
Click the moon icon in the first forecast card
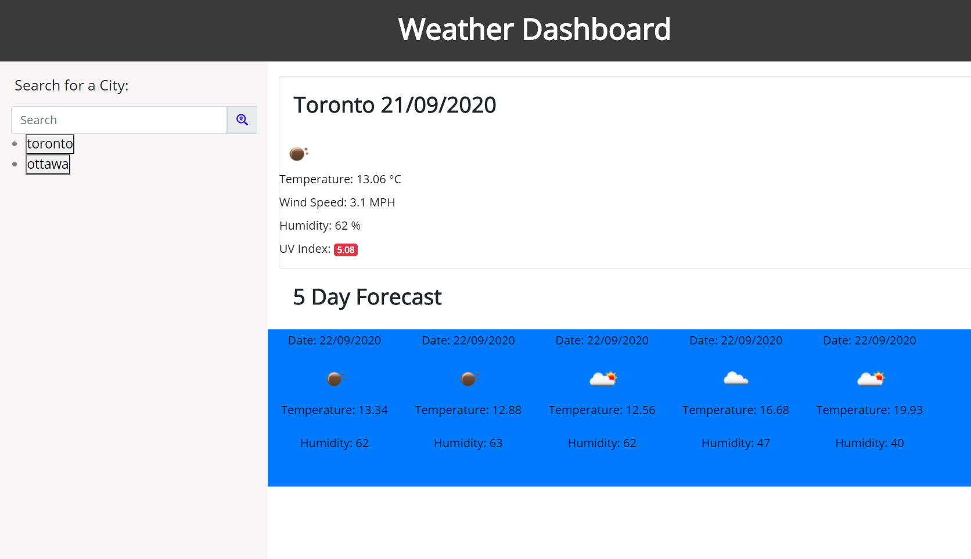click(x=335, y=379)
